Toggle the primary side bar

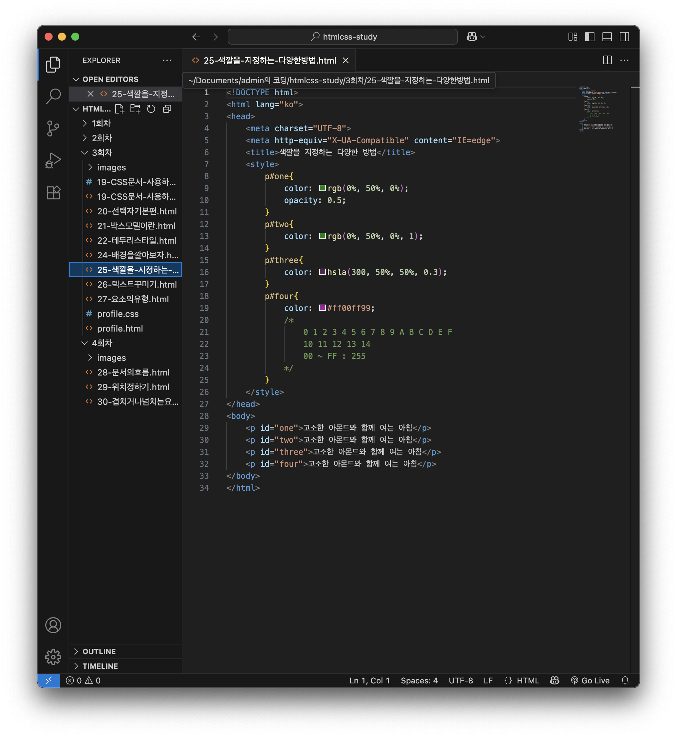[x=589, y=37]
